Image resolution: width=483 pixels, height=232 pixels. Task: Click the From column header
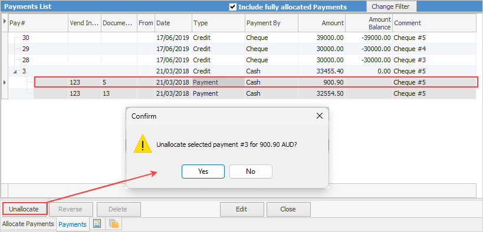coord(146,23)
